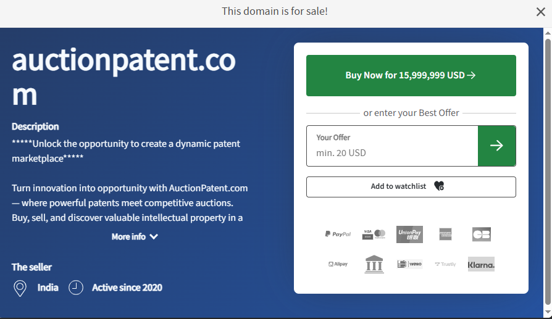Screen dimensions: 552x319
Task: Click the Trustly payment logo
Action: click(x=445, y=264)
